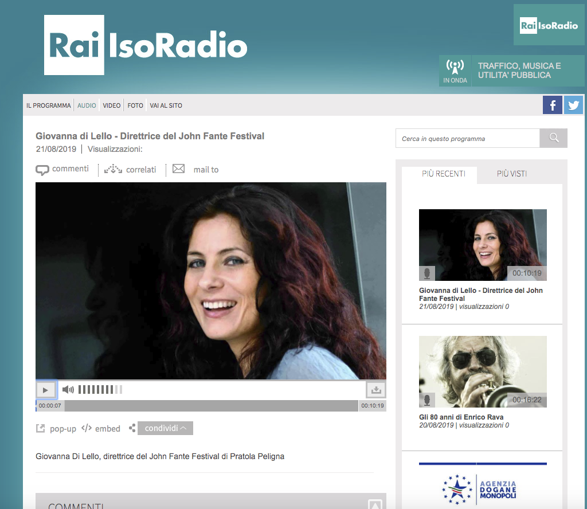Click the 00:16:22 duration on Rava thumbnail
This screenshot has height=509, width=587.
point(527,400)
